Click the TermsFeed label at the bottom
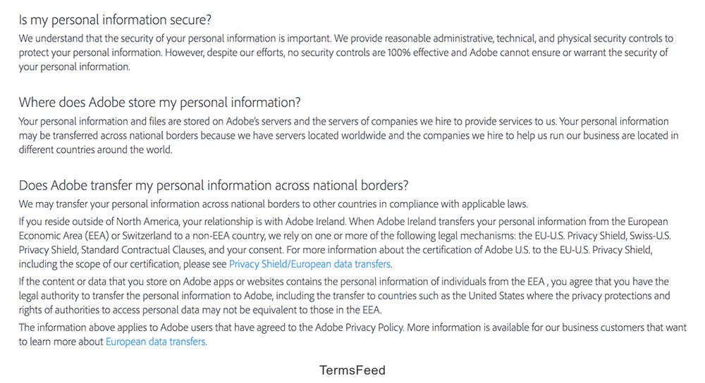Screen dimensions: 705x383 click(x=352, y=370)
